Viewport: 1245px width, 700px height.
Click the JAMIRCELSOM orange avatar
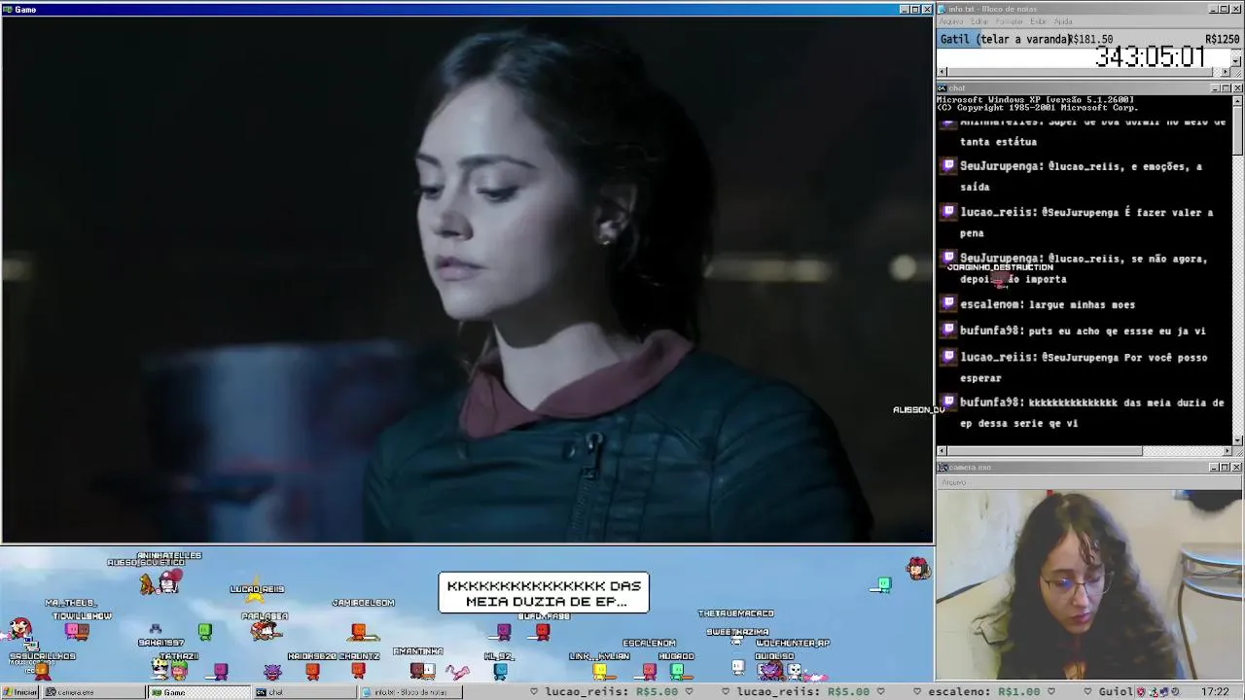[359, 633]
